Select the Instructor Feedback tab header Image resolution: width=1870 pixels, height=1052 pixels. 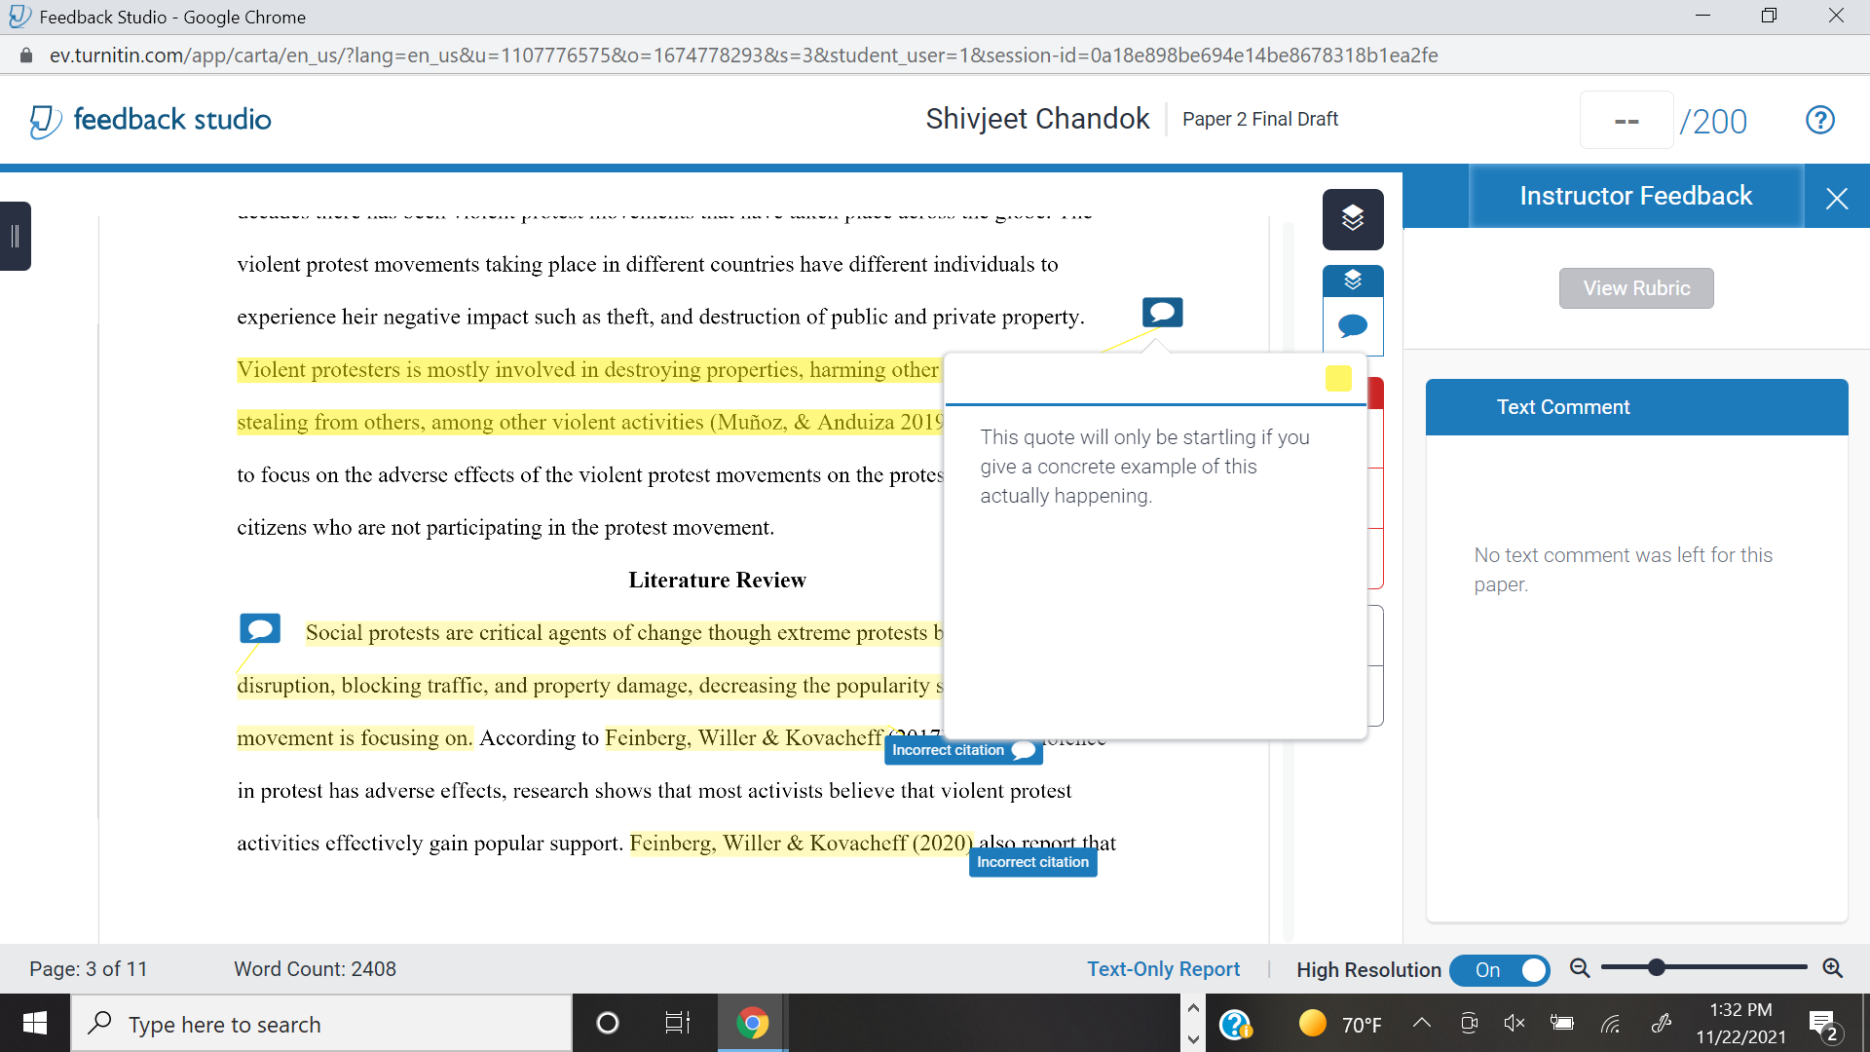[1636, 196]
